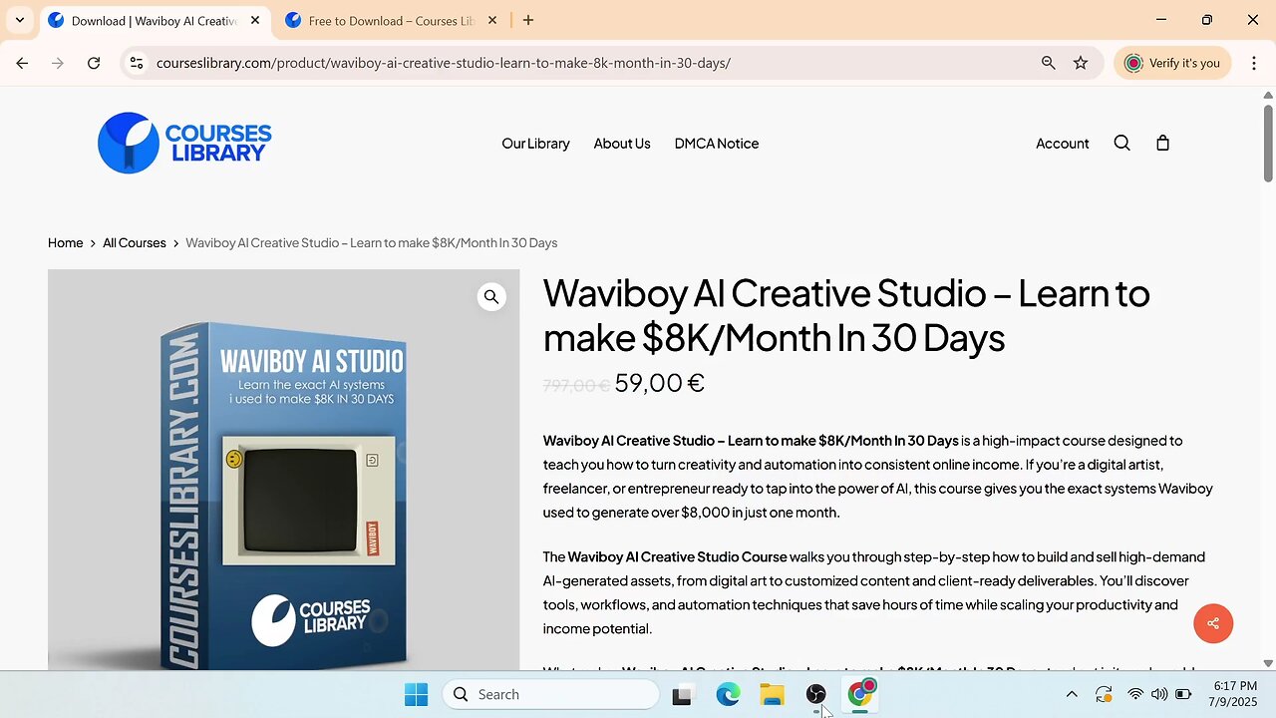Close the Waviboy AI Creative tab
This screenshot has height=718, width=1276.
point(255,21)
